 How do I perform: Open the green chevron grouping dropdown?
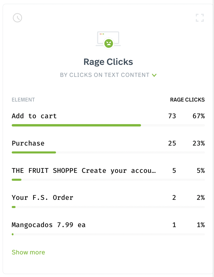[x=154, y=75]
